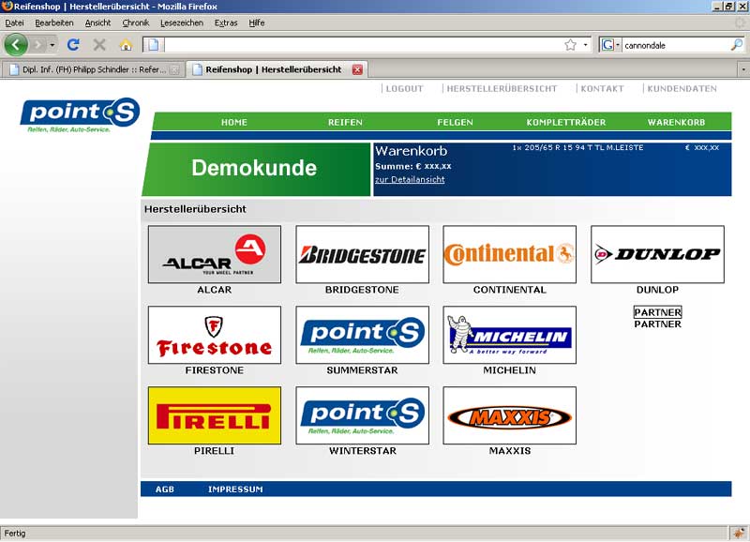This screenshot has width=750, height=542.
Task: Select the Bridgestone manufacturer logo
Action: pos(362,254)
